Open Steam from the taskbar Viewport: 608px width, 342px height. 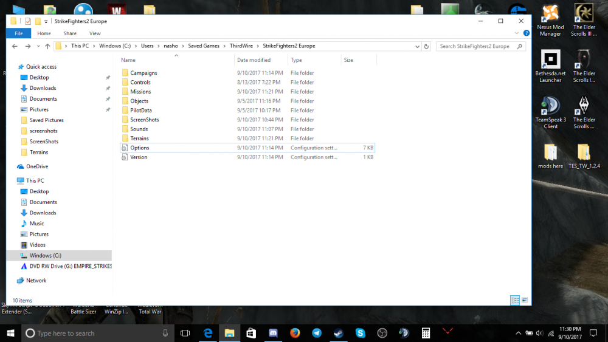click(x=339, y=333)
